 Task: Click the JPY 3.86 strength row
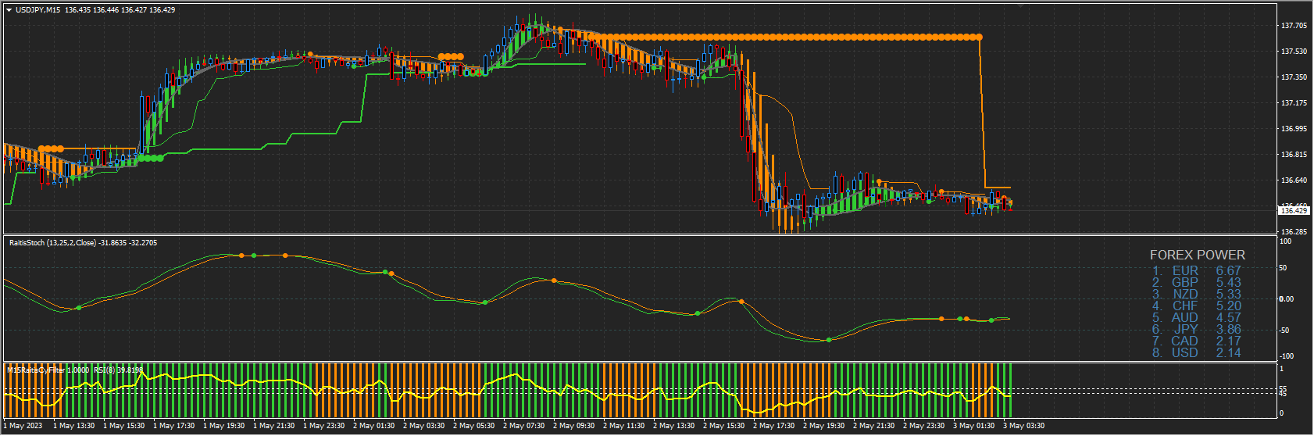coord(1197,330)
